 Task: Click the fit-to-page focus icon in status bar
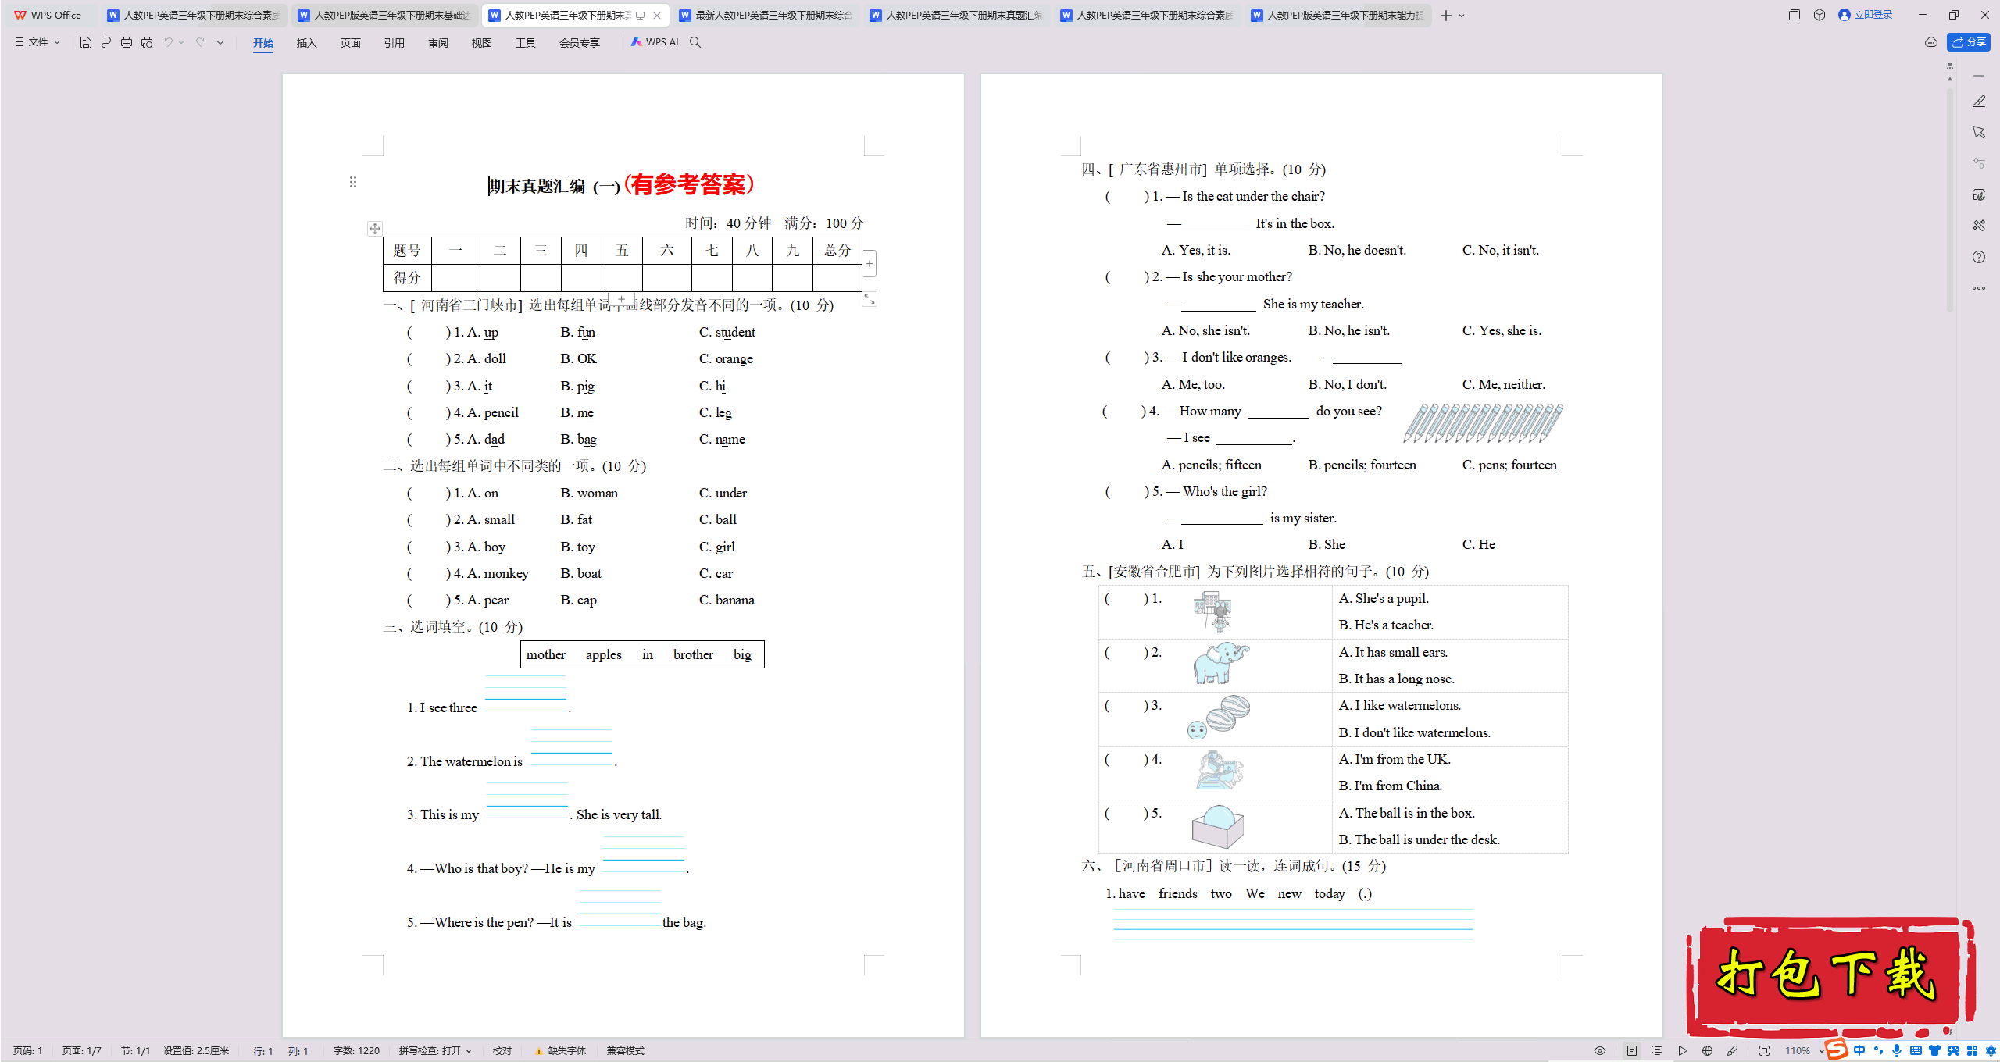(1764, 1051)
